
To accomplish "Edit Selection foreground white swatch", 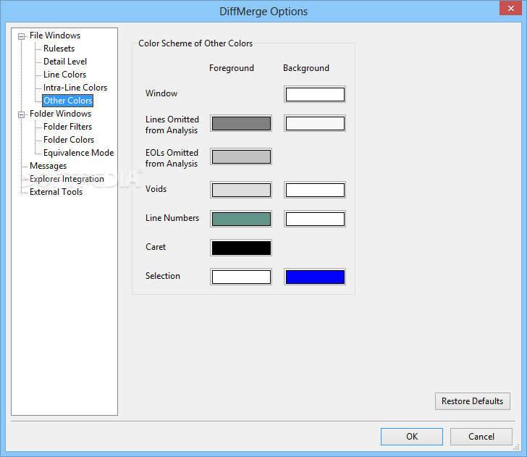I will pos(241,277).
